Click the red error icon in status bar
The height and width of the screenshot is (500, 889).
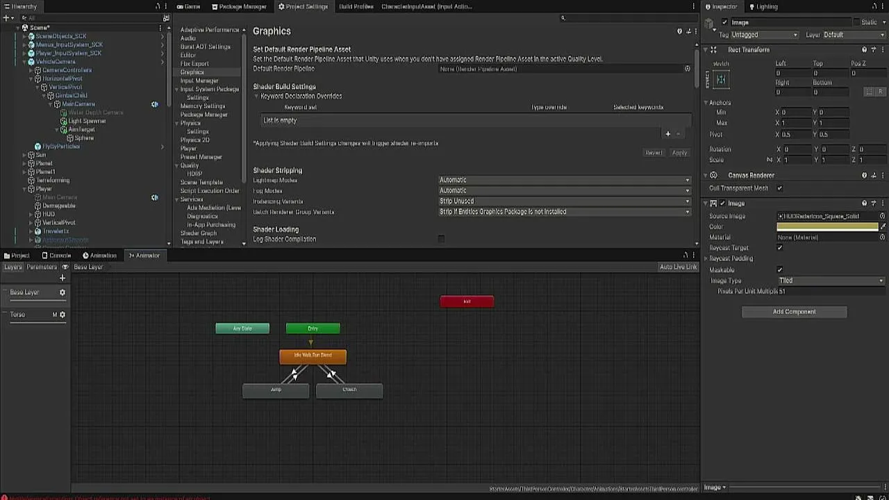(3, 497)
